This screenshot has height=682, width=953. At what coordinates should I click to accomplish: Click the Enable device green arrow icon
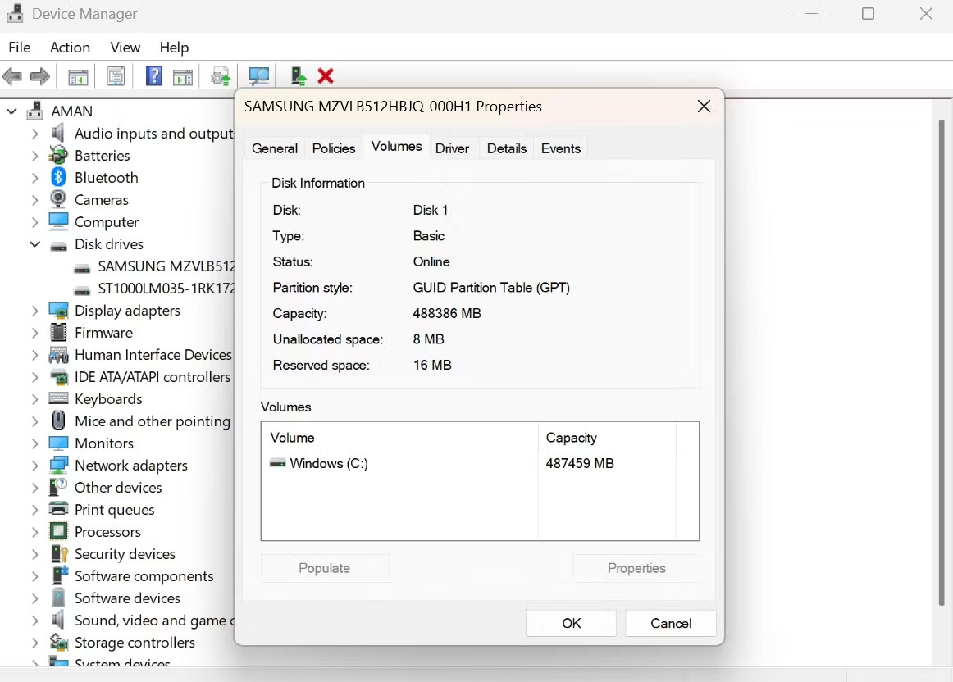pos(298,76)
